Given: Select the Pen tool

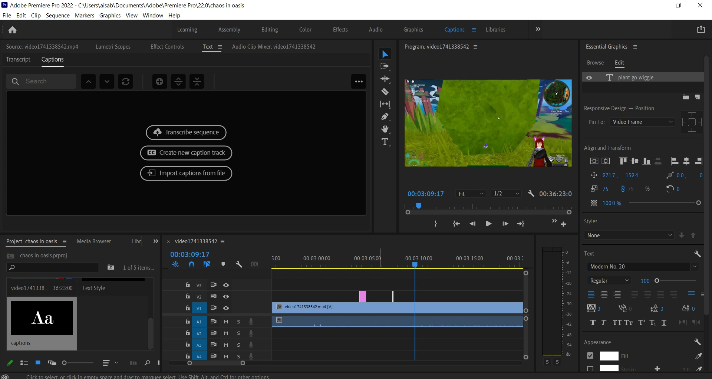Looking at the screenshot, I should [385, 117].
